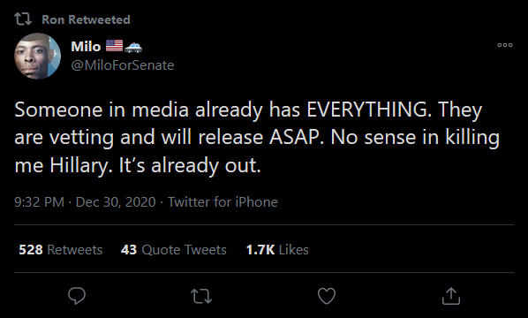Click the 9:32 PM timestamp
This screenshot has width=528, height=318.
click(x=39, y=202)
